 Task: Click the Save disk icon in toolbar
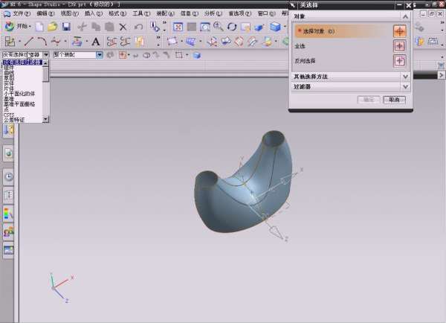tap(66, 27)
